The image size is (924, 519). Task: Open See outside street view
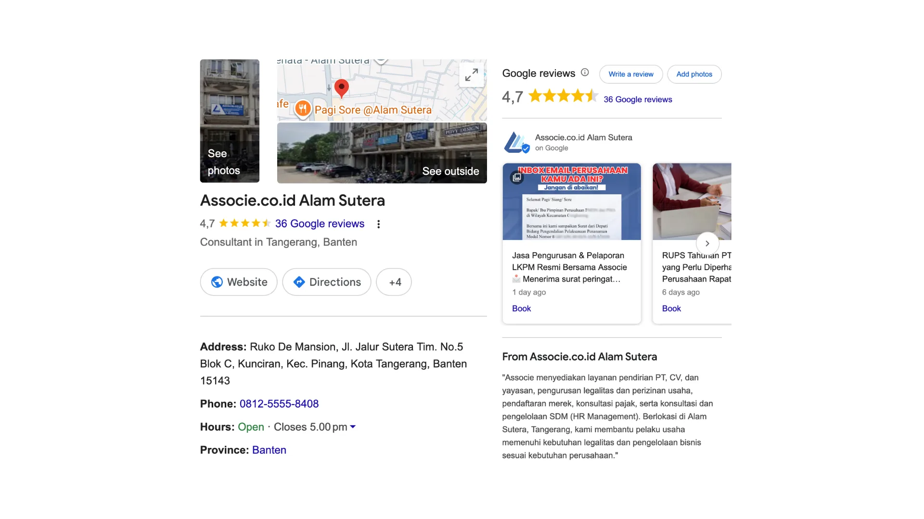(382, 153)
